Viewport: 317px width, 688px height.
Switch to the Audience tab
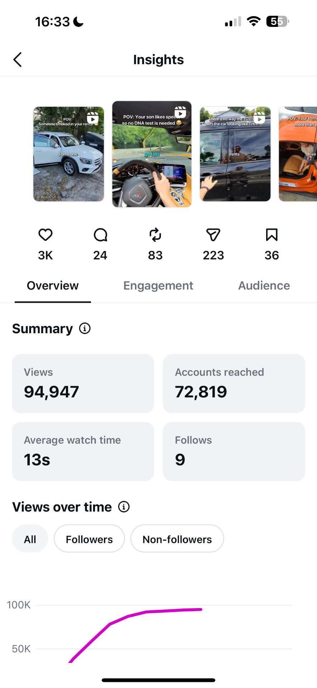[x=264, y=286]
